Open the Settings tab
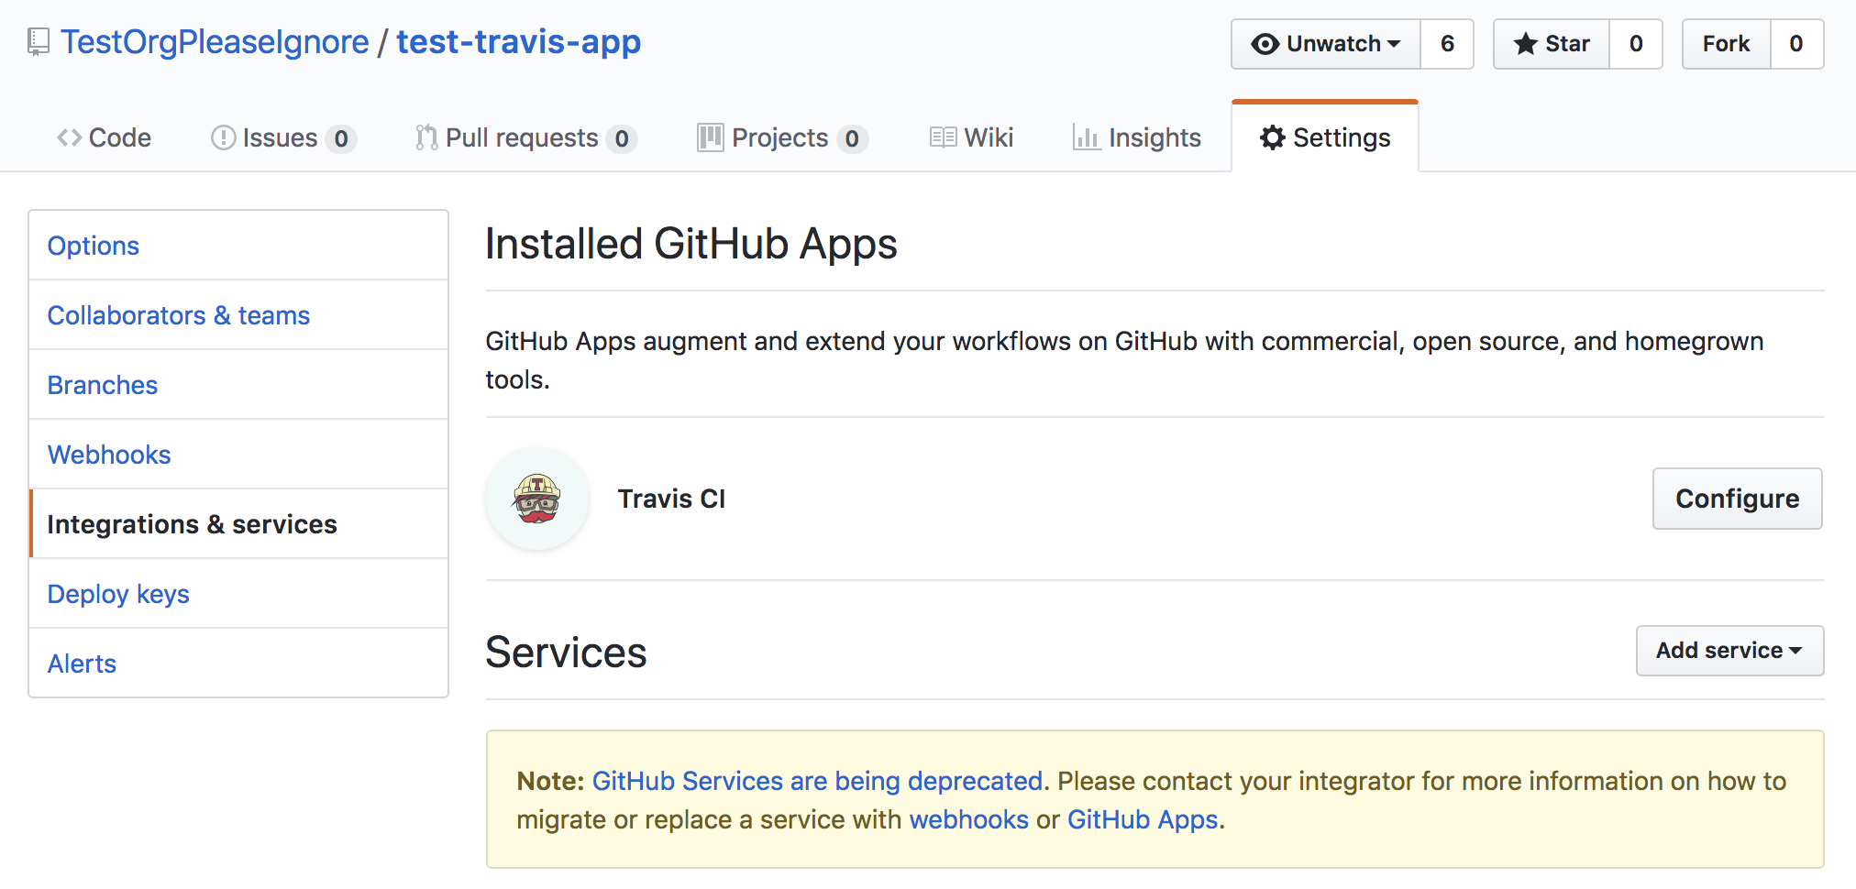The image size is (1856, 889). (1325, 137)
